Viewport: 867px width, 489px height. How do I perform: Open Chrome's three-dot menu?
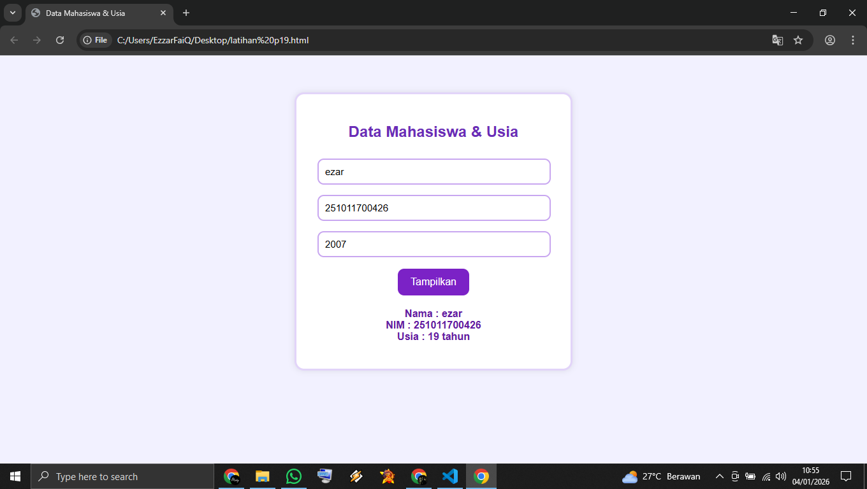853,40
